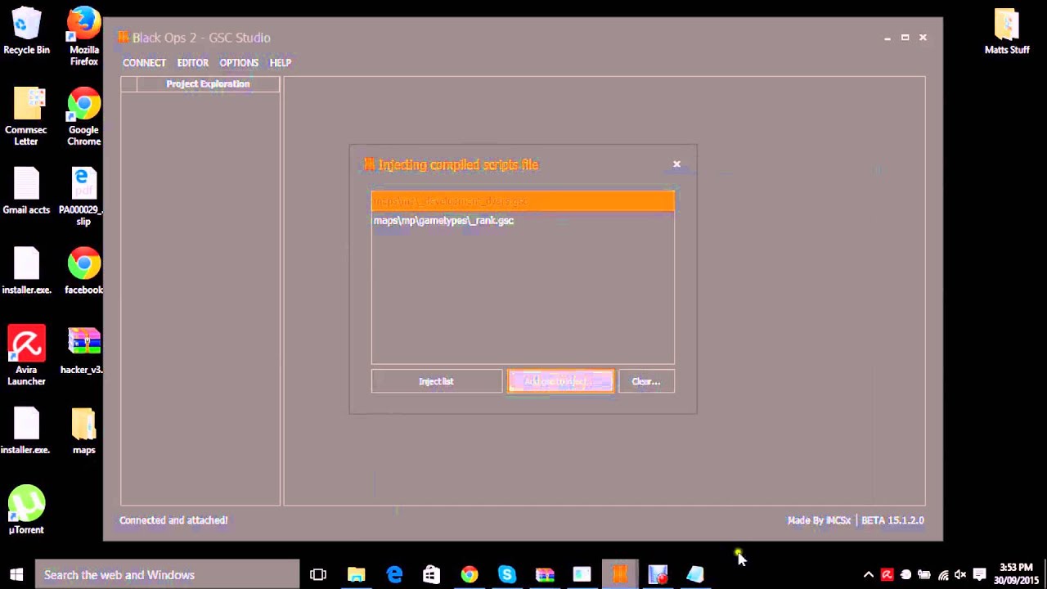Show hidden system tray icons
This screenshot has width=1047, height=589.
click(x=869, y=574)
